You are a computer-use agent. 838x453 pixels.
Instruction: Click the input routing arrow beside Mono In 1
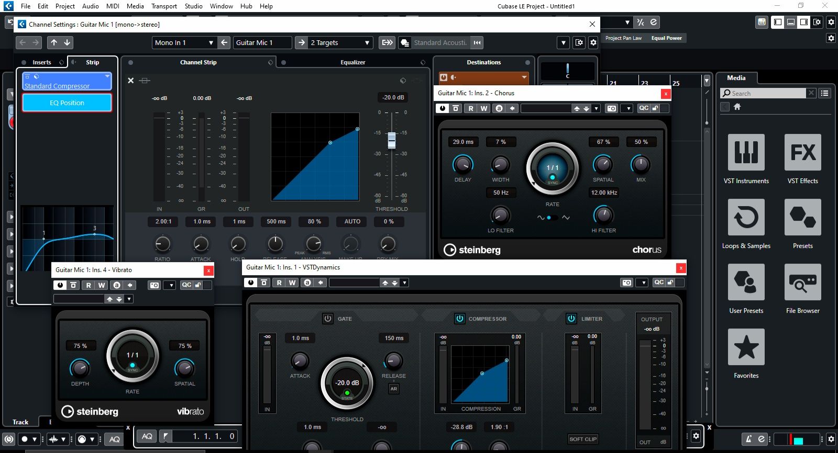coord(224,42)
